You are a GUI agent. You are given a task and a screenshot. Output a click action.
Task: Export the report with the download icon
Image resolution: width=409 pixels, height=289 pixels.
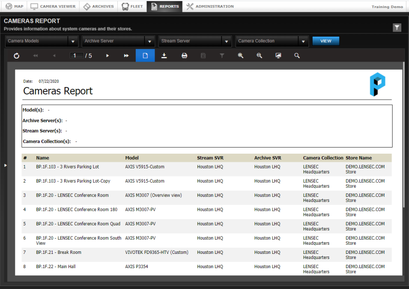[x=164, y=55]
